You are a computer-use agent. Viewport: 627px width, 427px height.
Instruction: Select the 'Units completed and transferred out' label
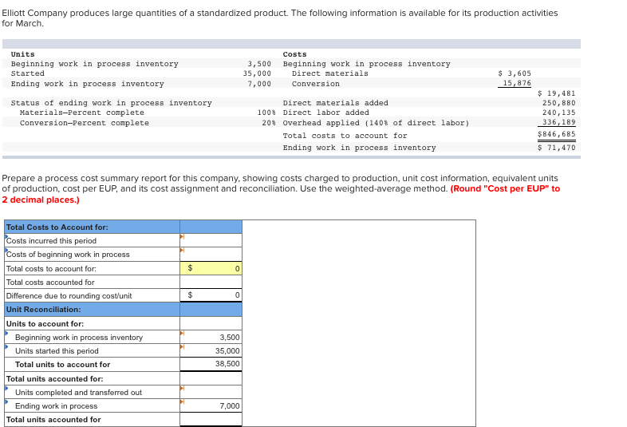tap(78, 393)
